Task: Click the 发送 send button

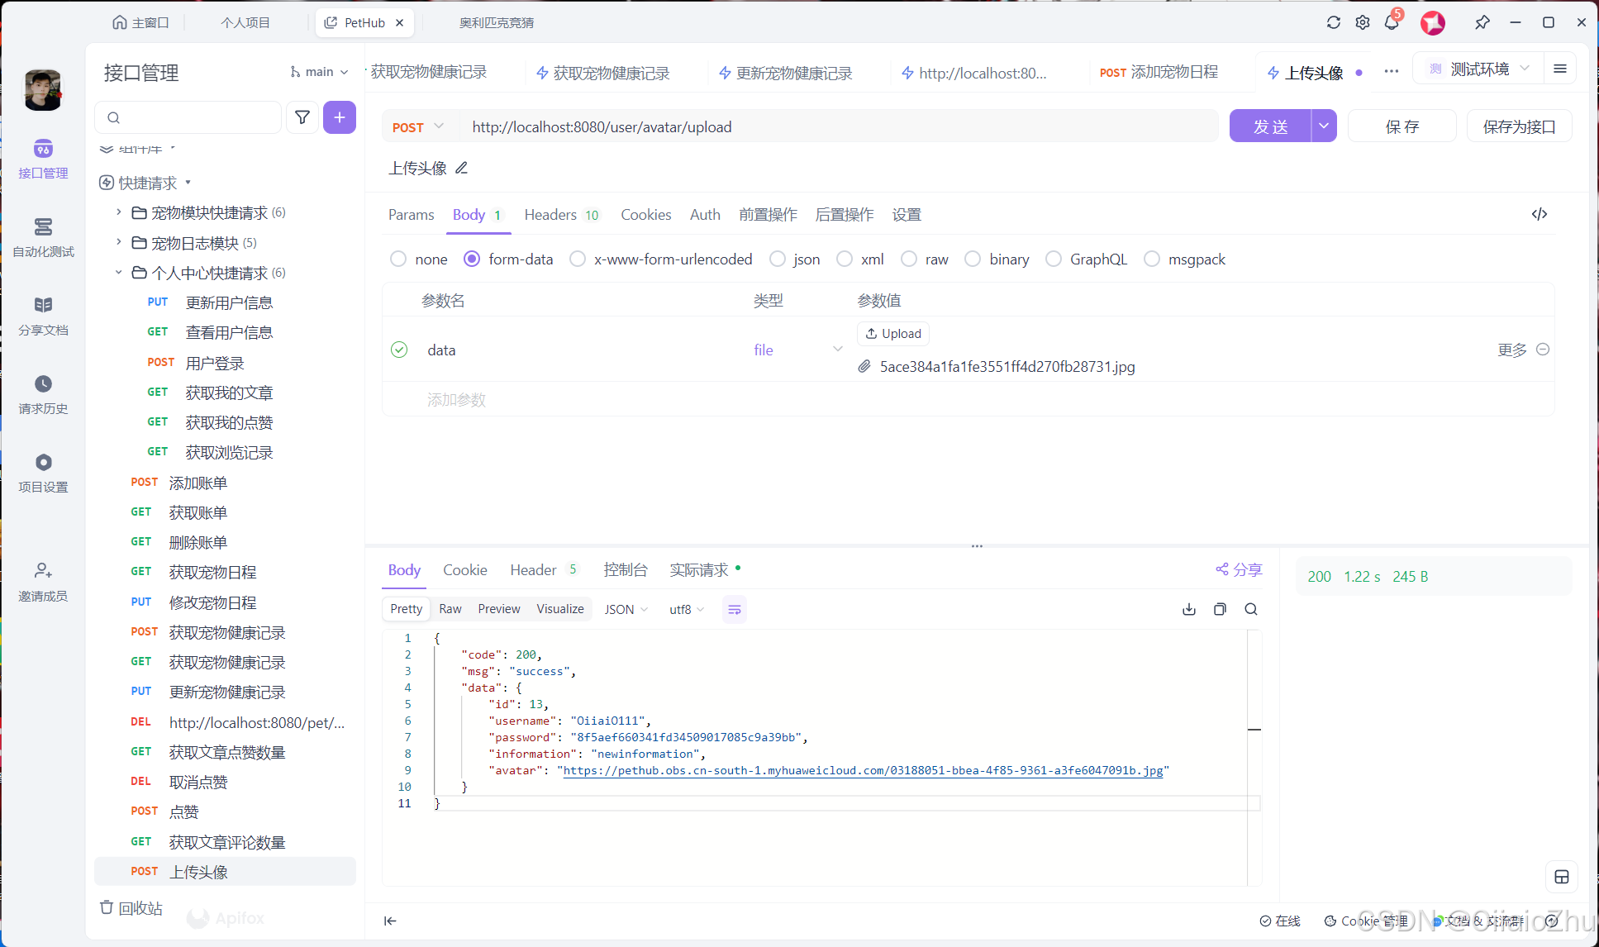Action: (1270, 126)
